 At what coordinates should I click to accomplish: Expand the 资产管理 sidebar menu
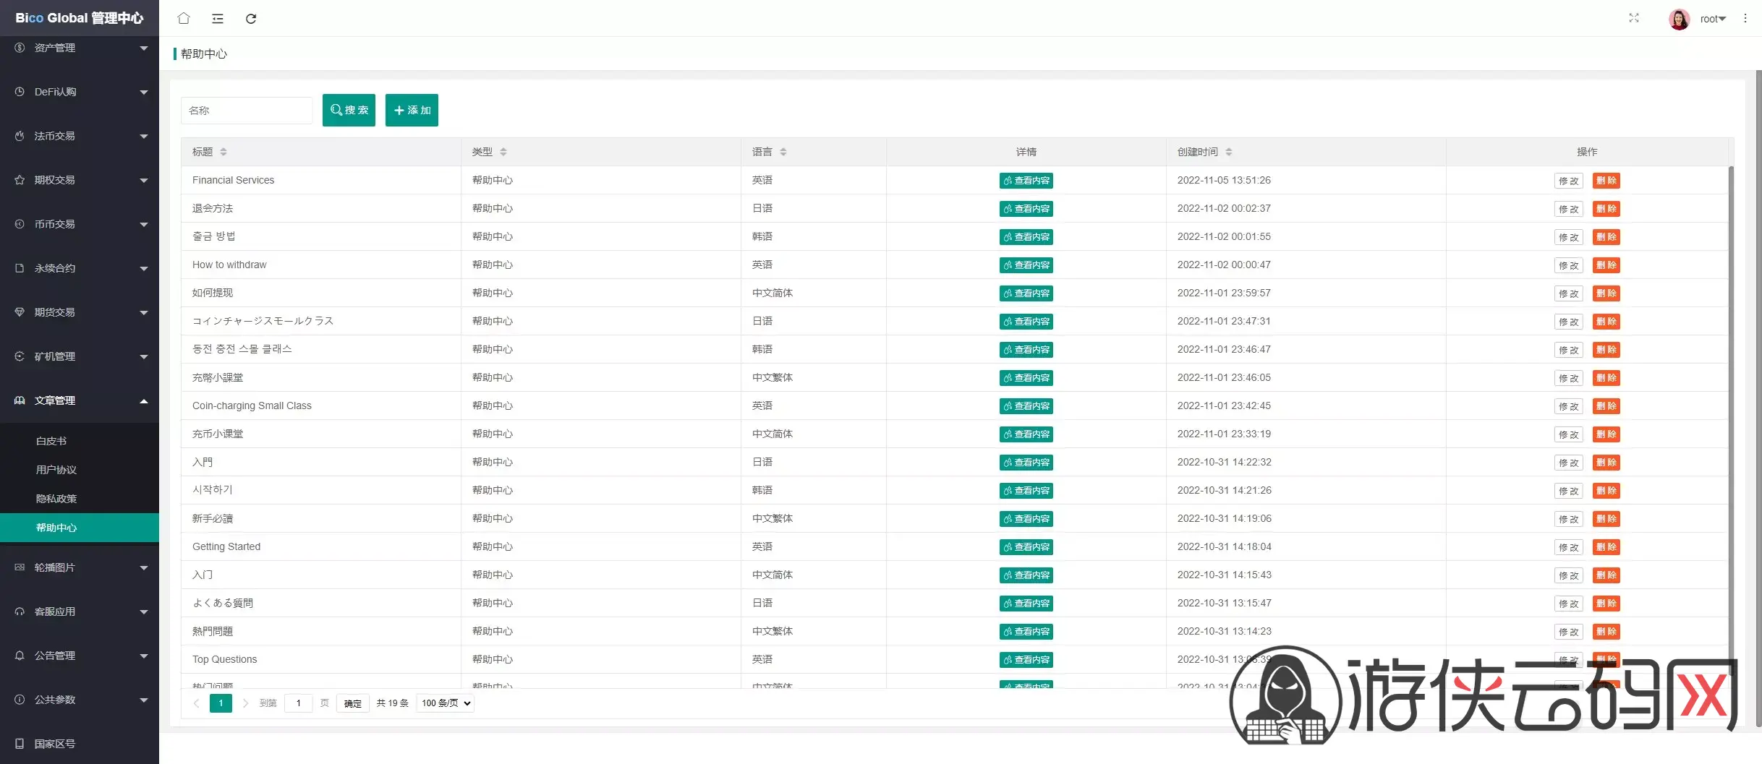coord(80,48)
